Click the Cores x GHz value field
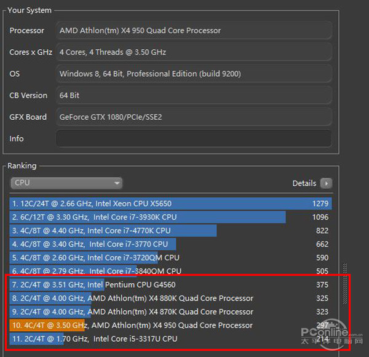This screenshot has height=357, width=369. pyautogui.click(x=194, y=52)
